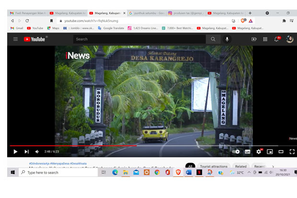Click in the YouTube search field
297x198 pixels.
click(x=139, y=39)
